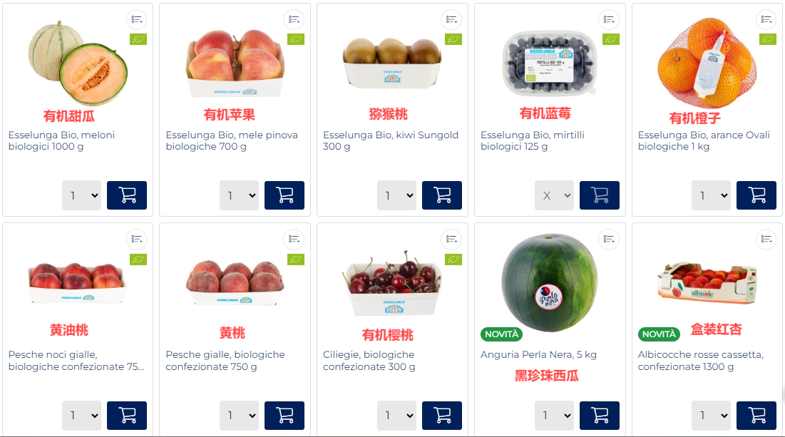
Task: Open Anguria Perla Nera product link
Action: 538,354
